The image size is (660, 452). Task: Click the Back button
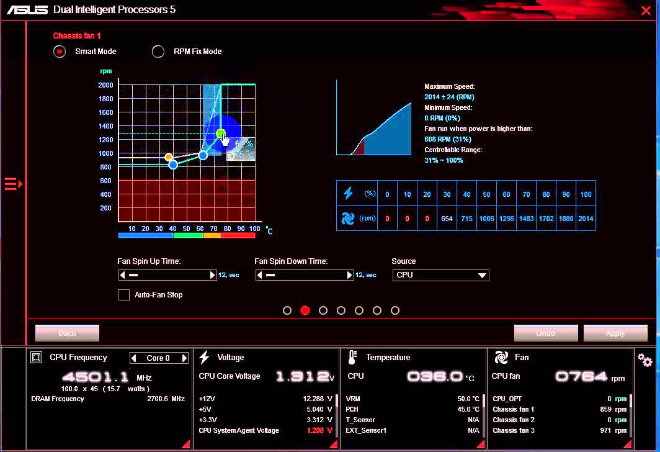(68, 333)
